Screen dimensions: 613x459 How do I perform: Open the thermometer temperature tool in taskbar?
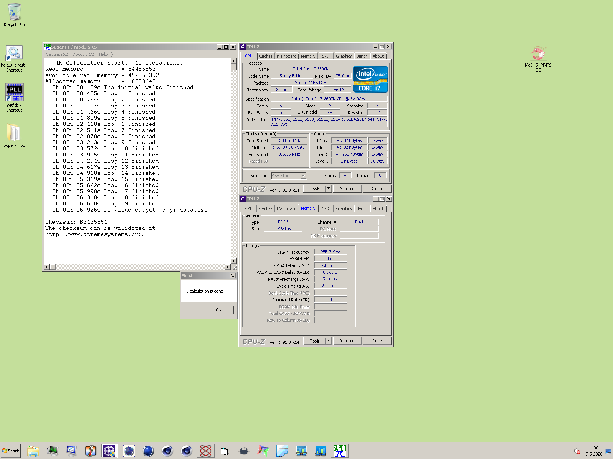click(x=90, y=451)
